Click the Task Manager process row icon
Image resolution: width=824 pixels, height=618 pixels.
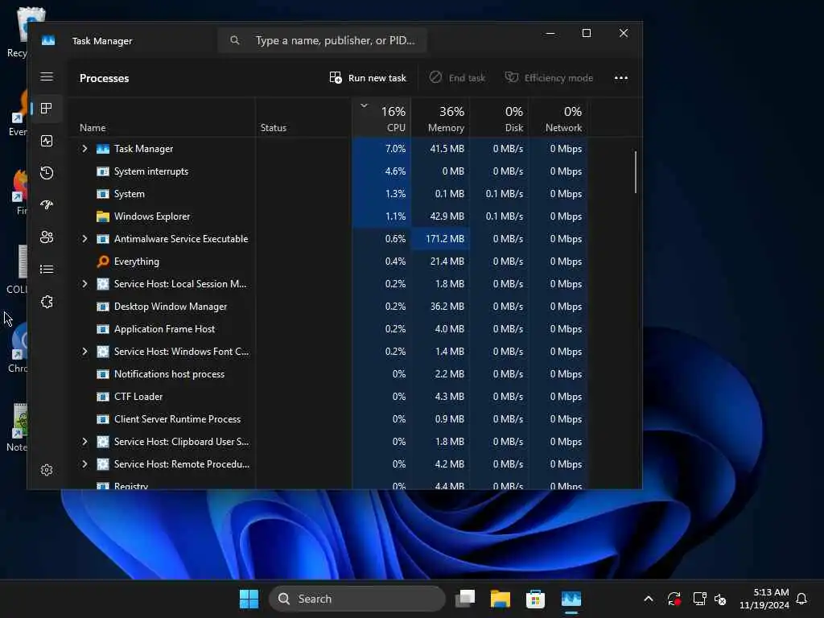point(103,149)
